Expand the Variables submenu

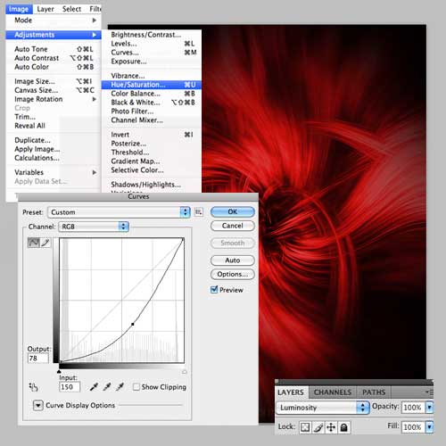pyautogui.click(x=54, y=172)
